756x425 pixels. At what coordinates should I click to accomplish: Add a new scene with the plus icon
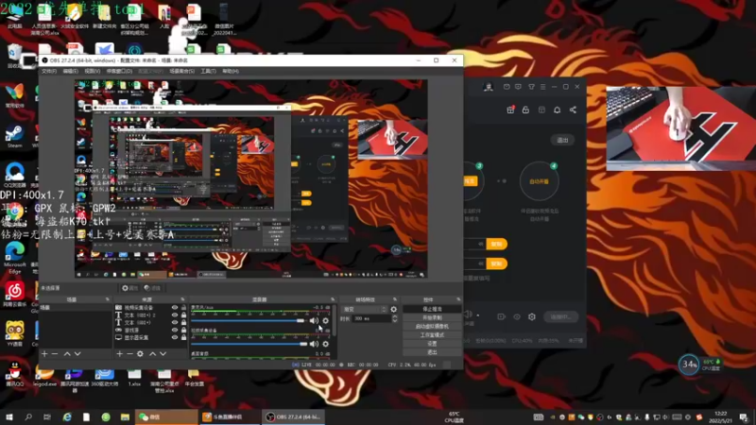tap(44, 353)
